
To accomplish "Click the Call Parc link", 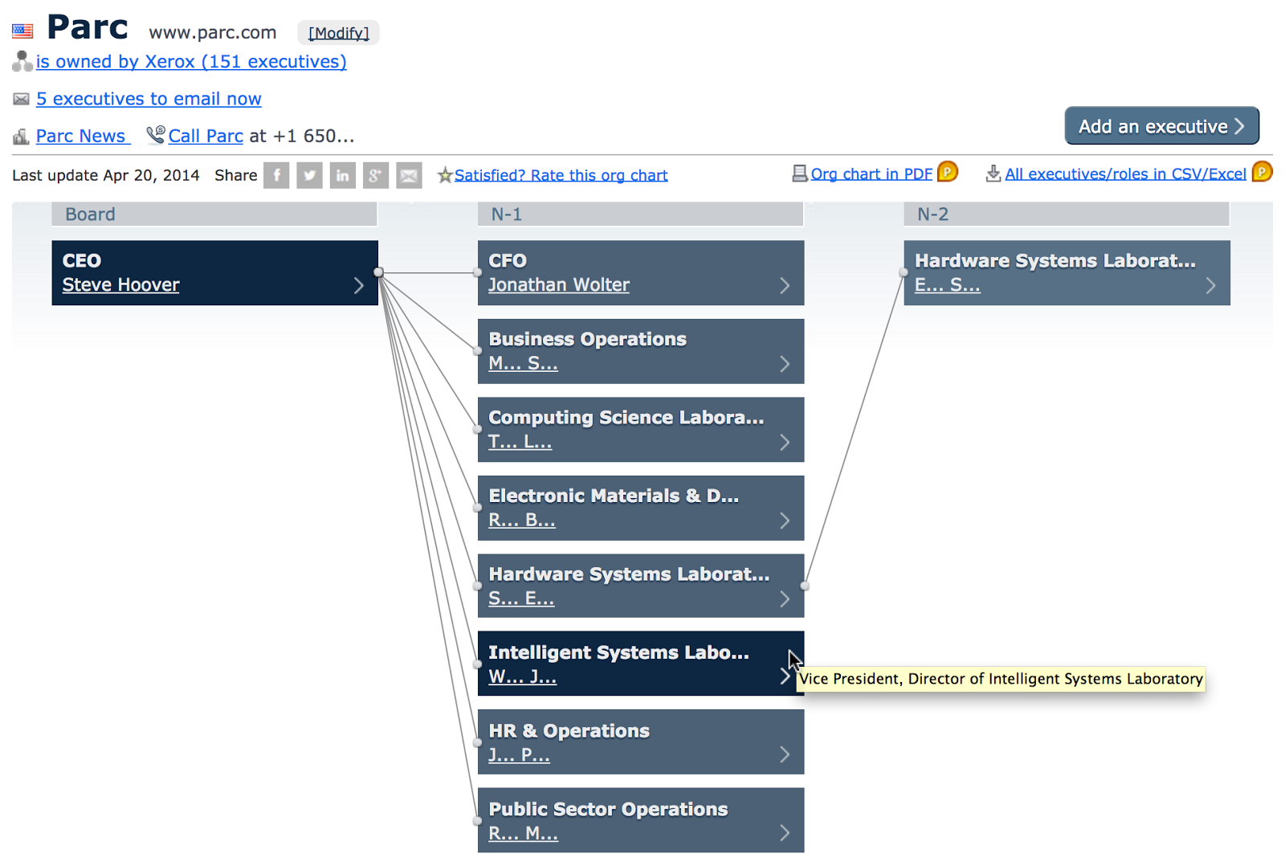I will [206, 137].
